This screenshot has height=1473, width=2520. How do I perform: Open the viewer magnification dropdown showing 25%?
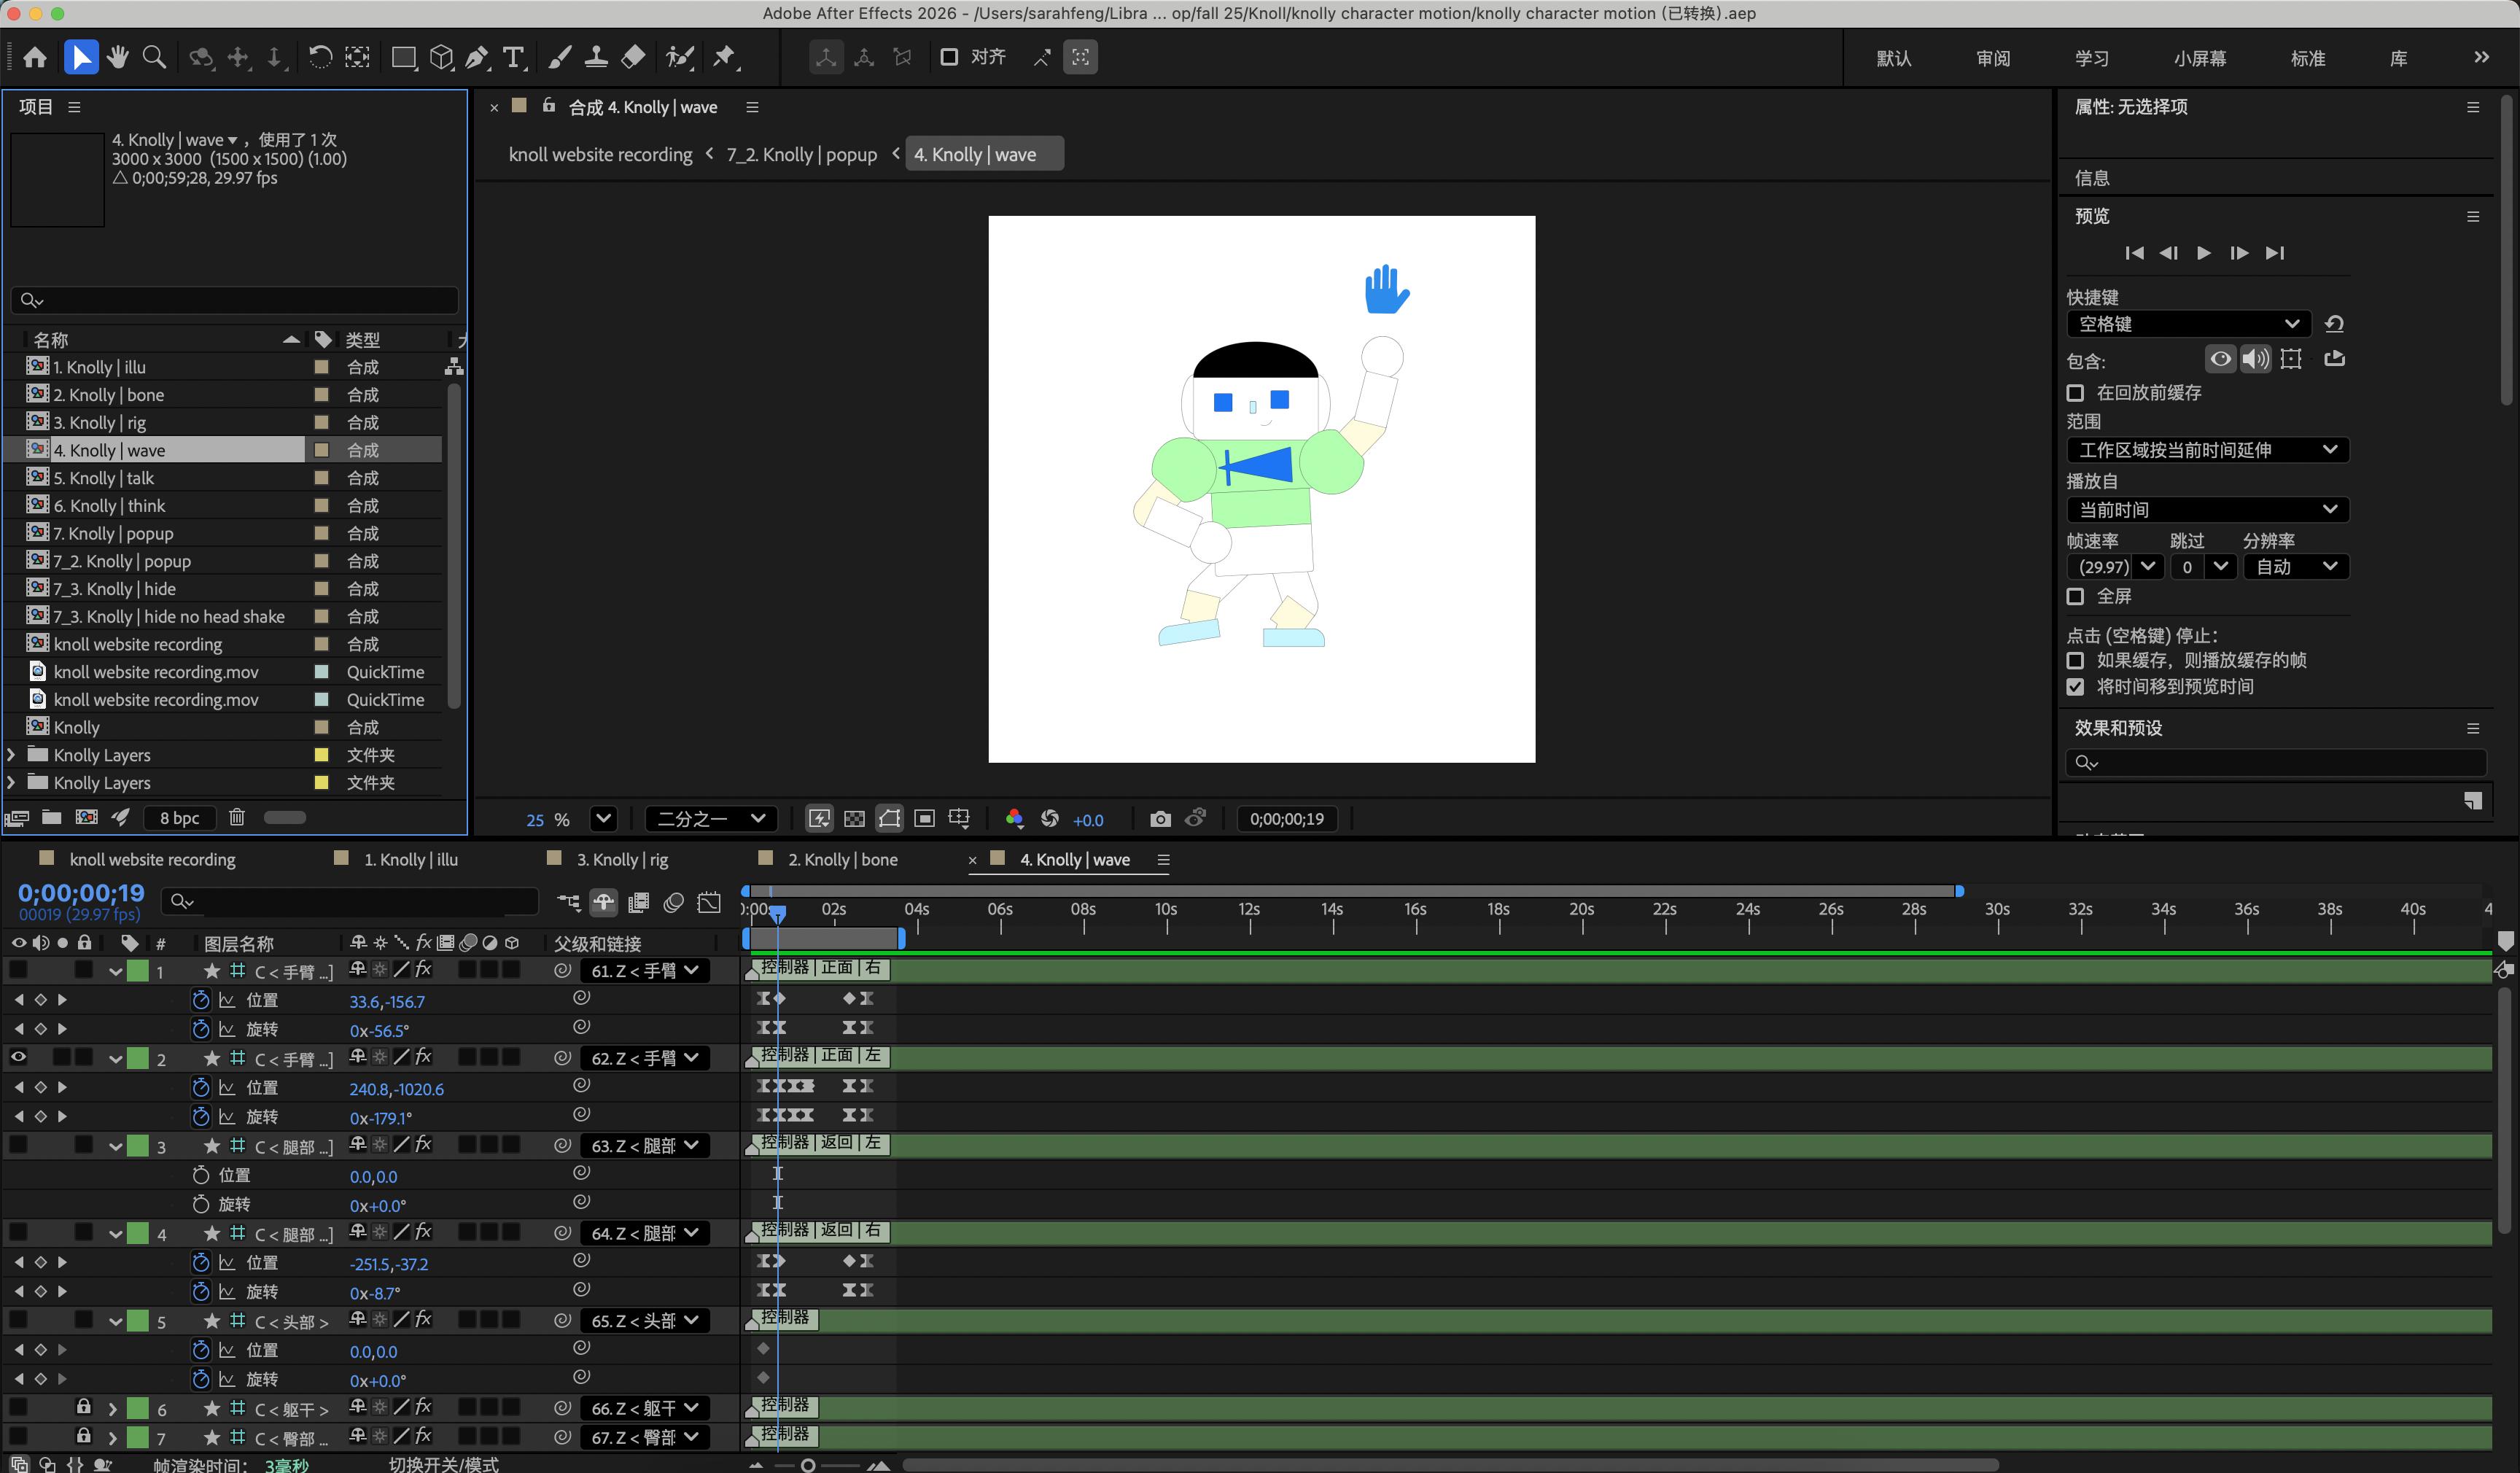(603, 818)
